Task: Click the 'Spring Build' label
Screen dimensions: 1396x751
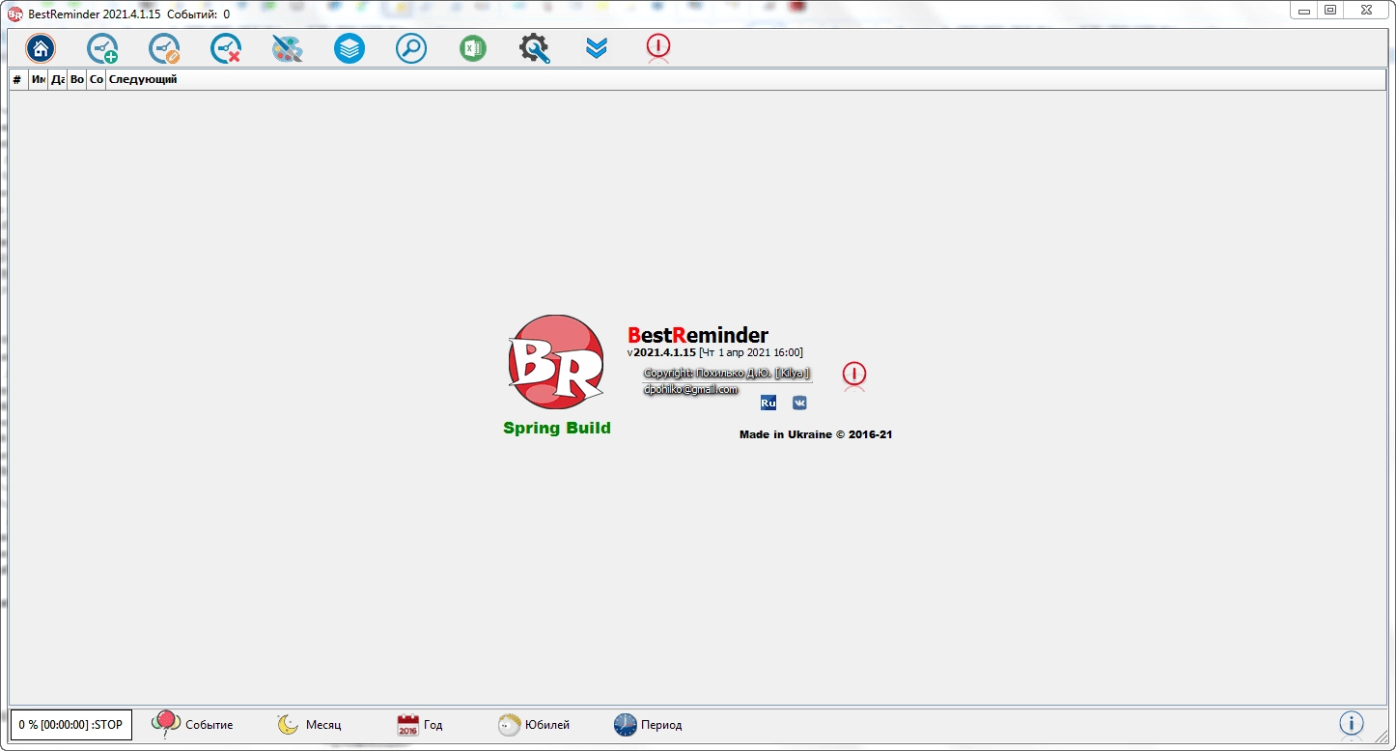Action: click(x=557, y=429)
